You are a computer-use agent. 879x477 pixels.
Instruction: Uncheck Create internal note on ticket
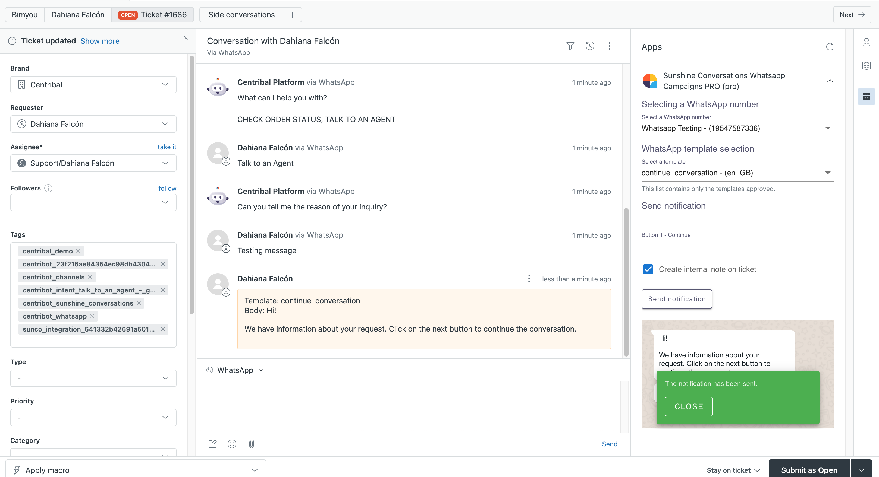click(648, 269)
